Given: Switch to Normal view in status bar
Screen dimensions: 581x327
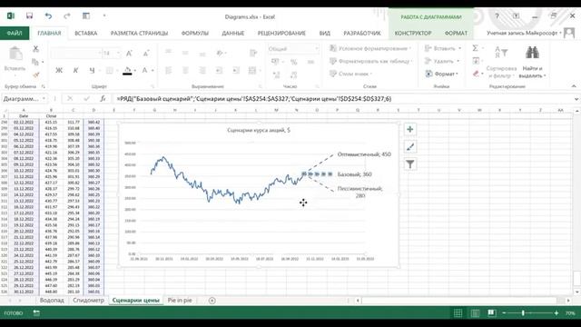Looking at the screenshot, I should click(458, 313).
